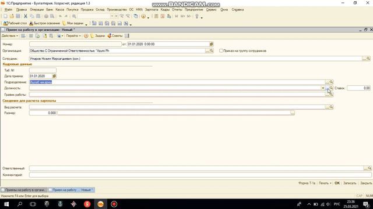Expand the Должность dropdown arrow
This screenshot has width=373, height=209.
(323, 88)
